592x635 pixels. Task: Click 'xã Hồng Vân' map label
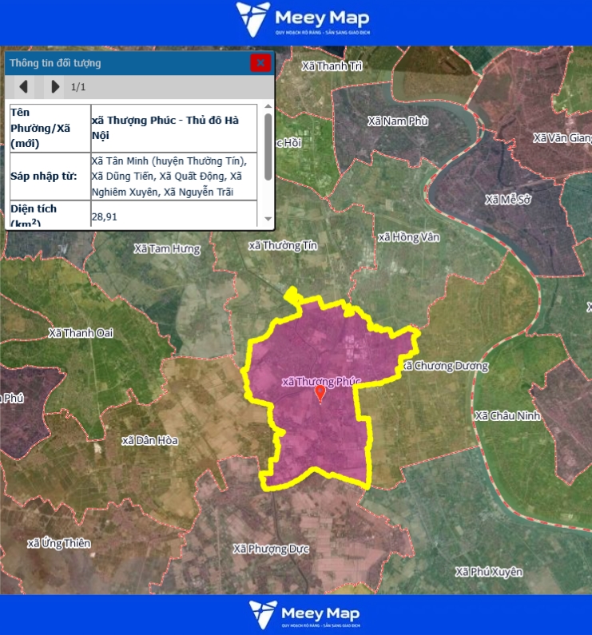(409, 237)
